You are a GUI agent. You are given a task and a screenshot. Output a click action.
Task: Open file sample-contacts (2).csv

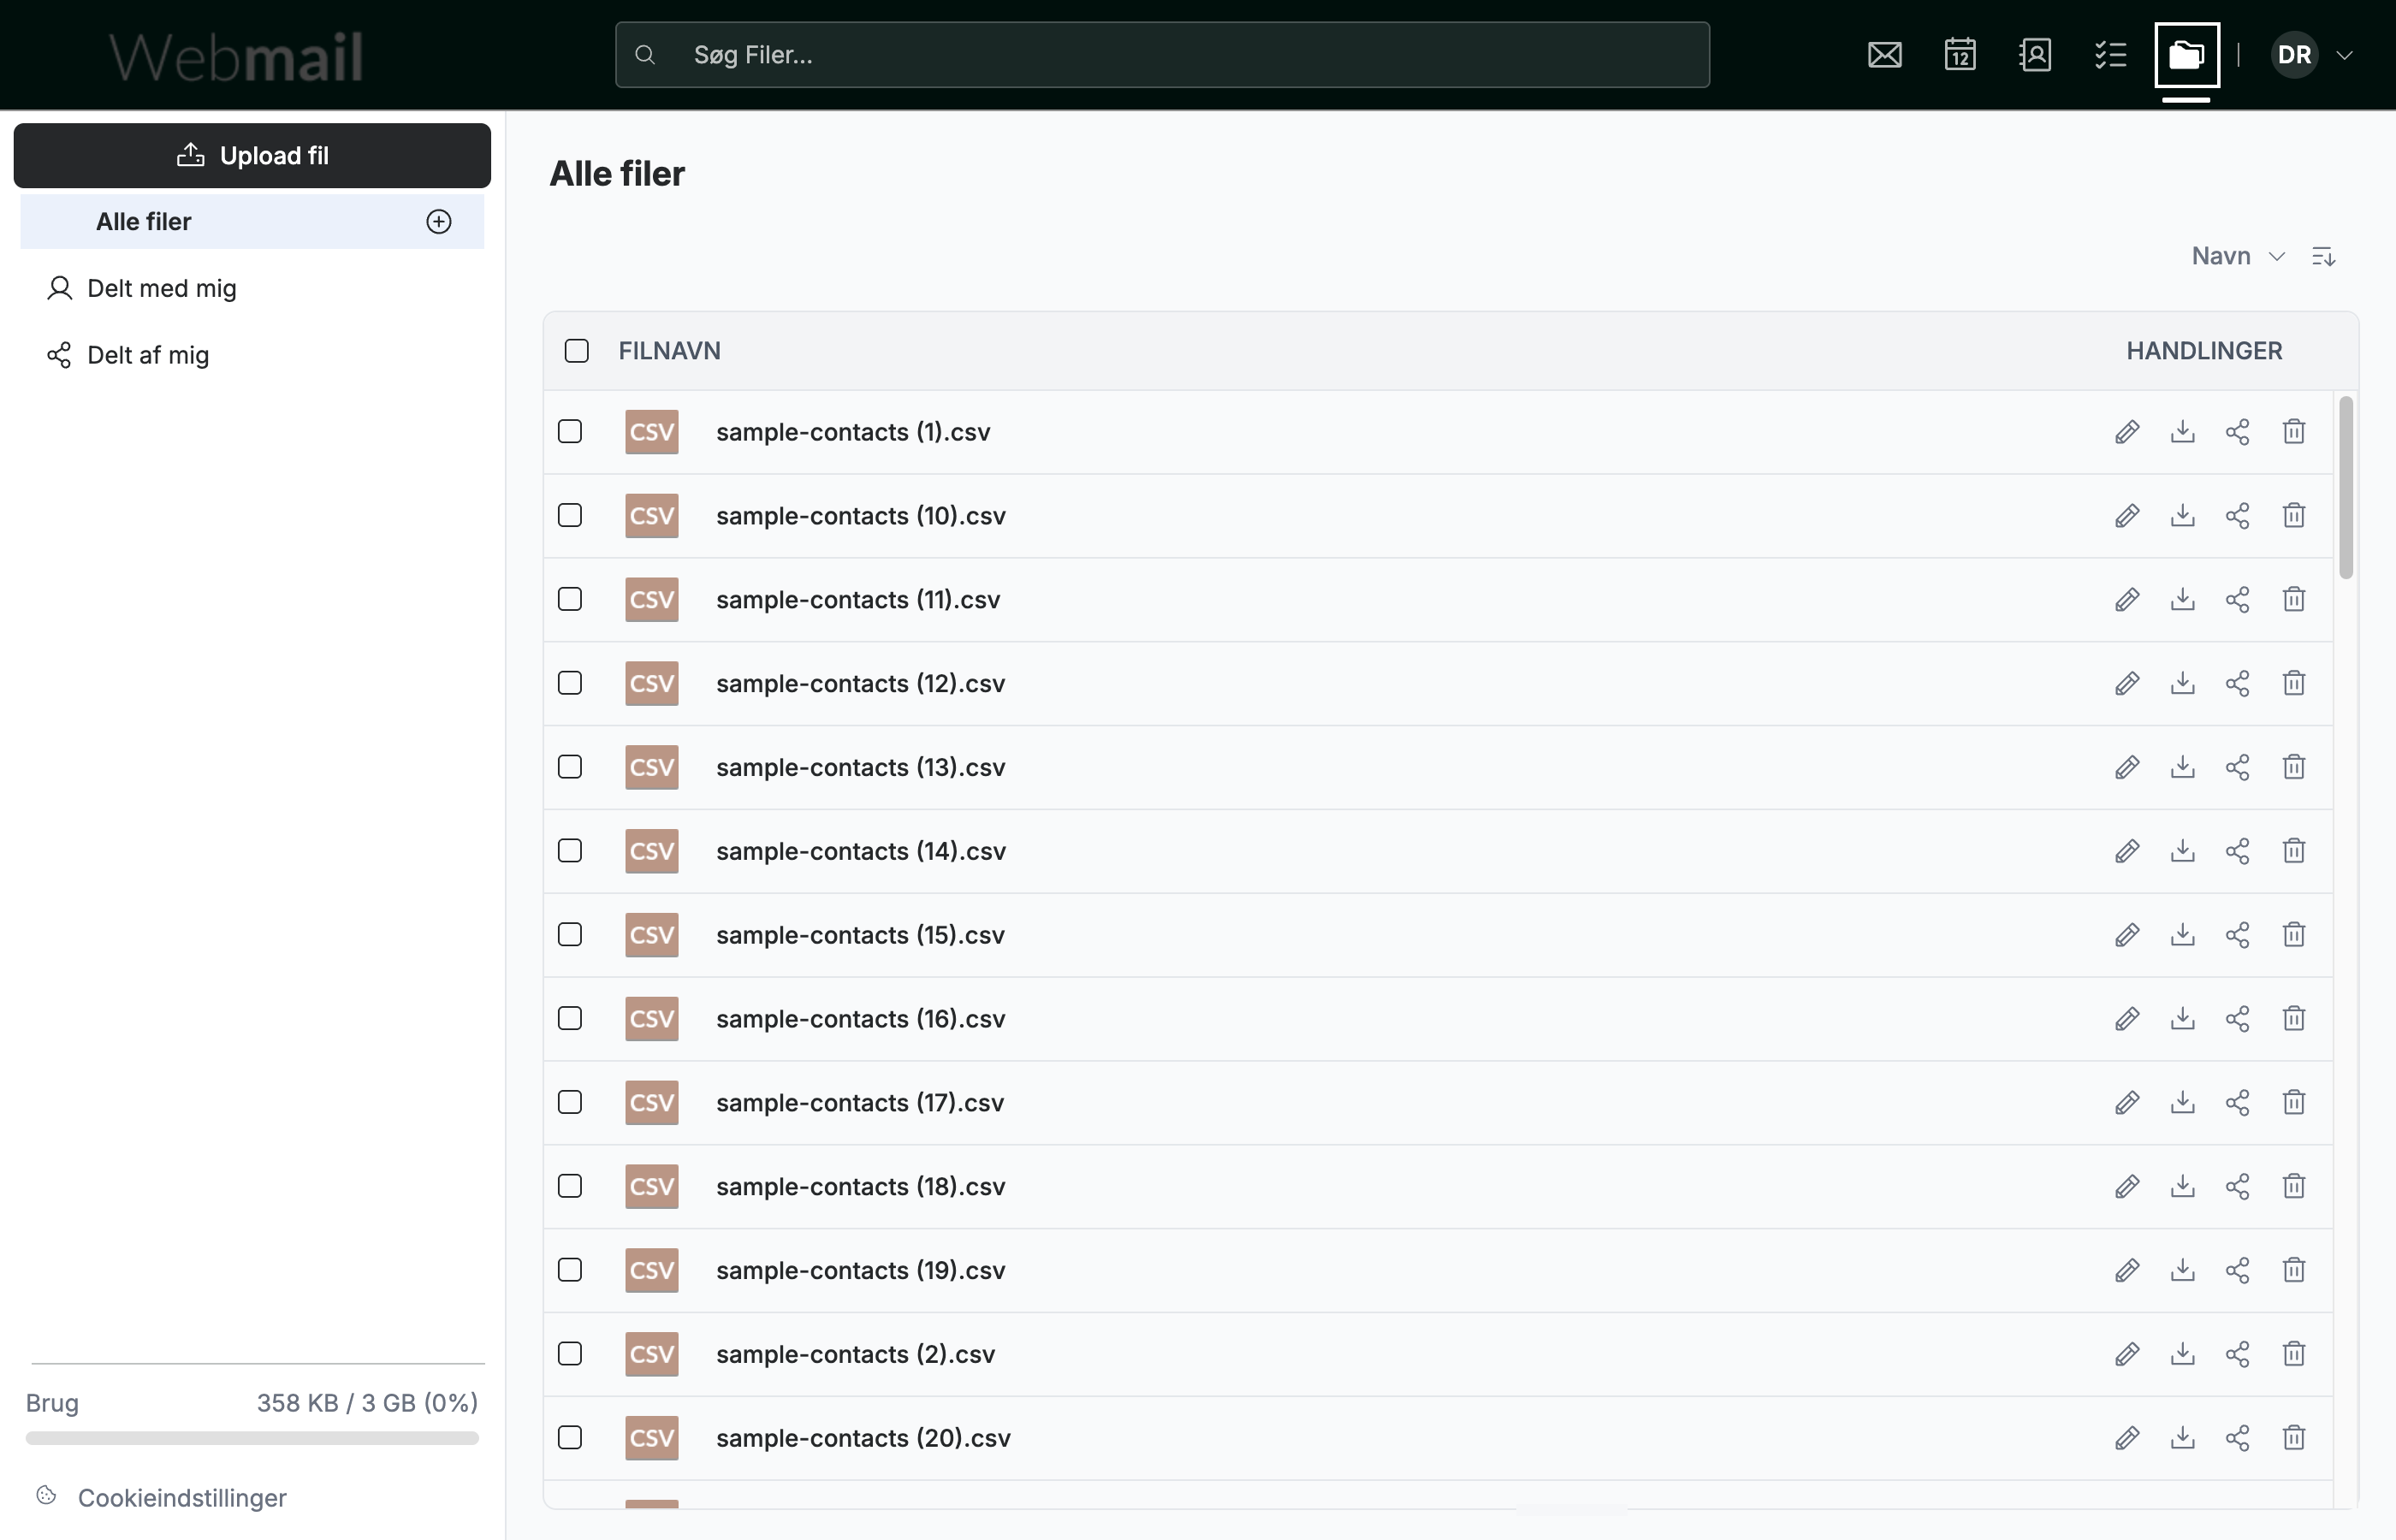(x=856, y=1355)
